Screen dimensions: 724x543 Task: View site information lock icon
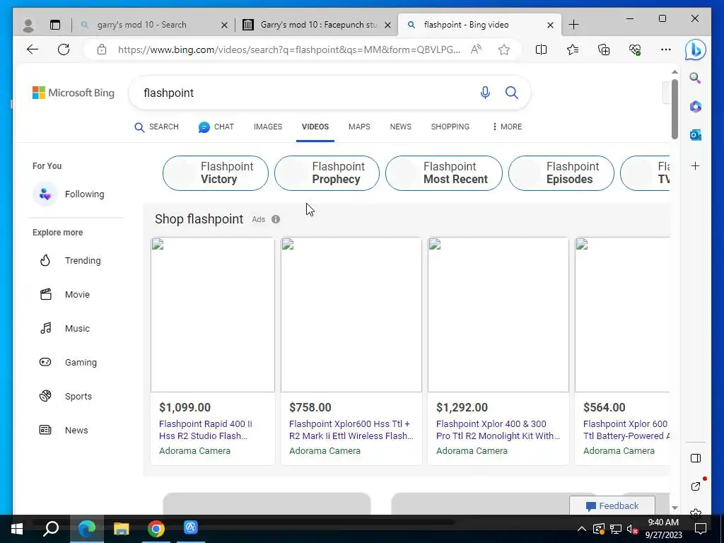(102, 50)
